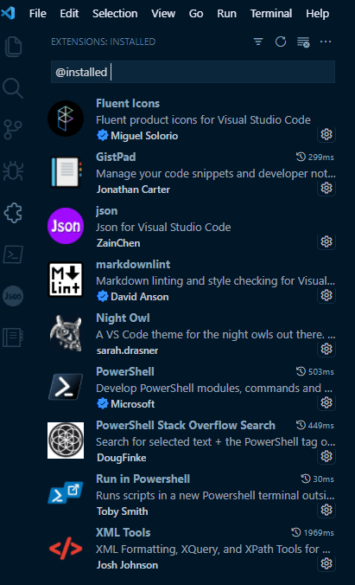The image size is (355, 585).
Task: Open Extensions view icon in activity bar
Action: (13, 213)
